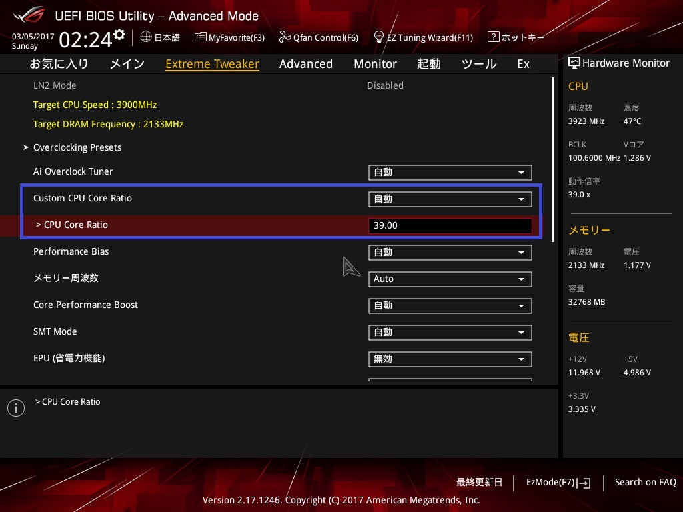Click the 03/05/2017 date text
This screenshot has width=683, height=512.
point(33,37)
